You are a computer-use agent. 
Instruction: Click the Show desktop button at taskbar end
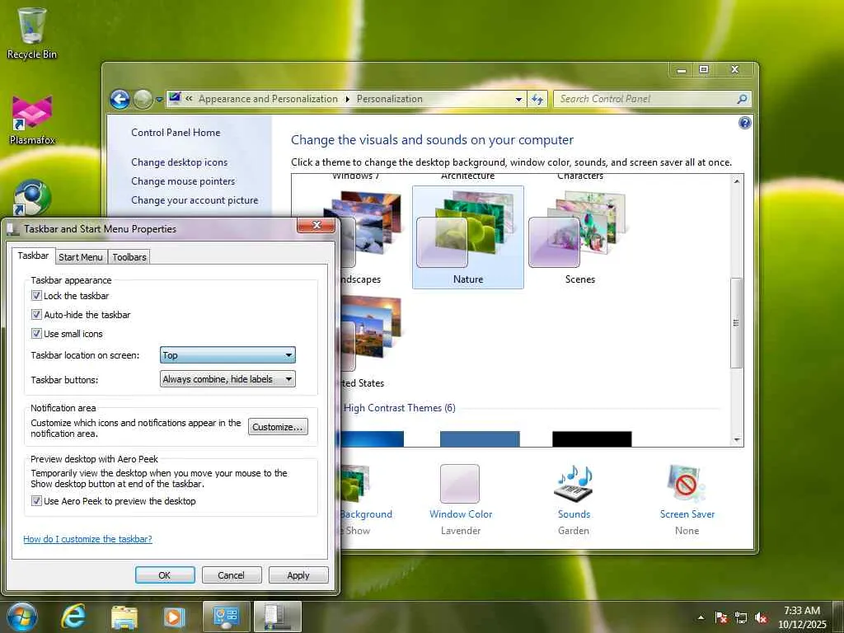[x=838, y=617]
